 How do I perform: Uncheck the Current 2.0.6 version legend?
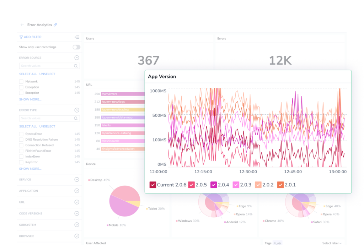153,185
